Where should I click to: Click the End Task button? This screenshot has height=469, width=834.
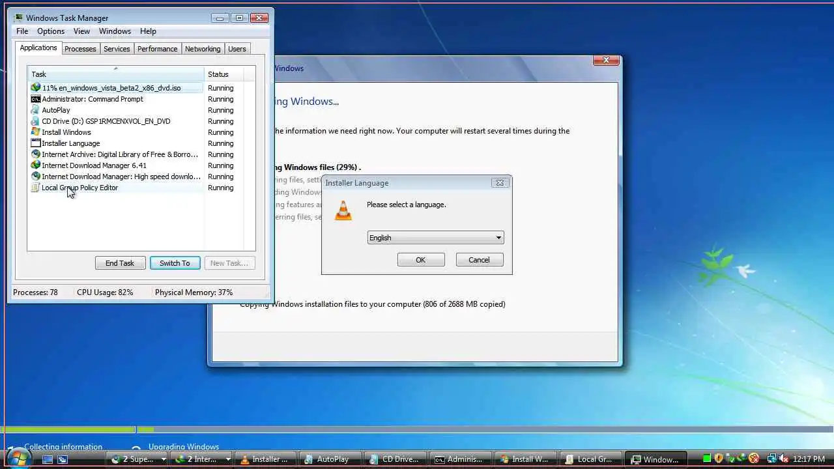[x=120, y=263]
